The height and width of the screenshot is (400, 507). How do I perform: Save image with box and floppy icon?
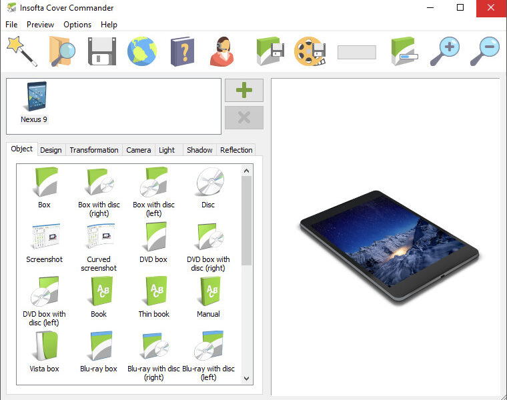270,51
